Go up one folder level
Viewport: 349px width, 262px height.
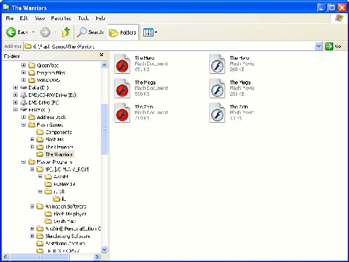[66, 32]
